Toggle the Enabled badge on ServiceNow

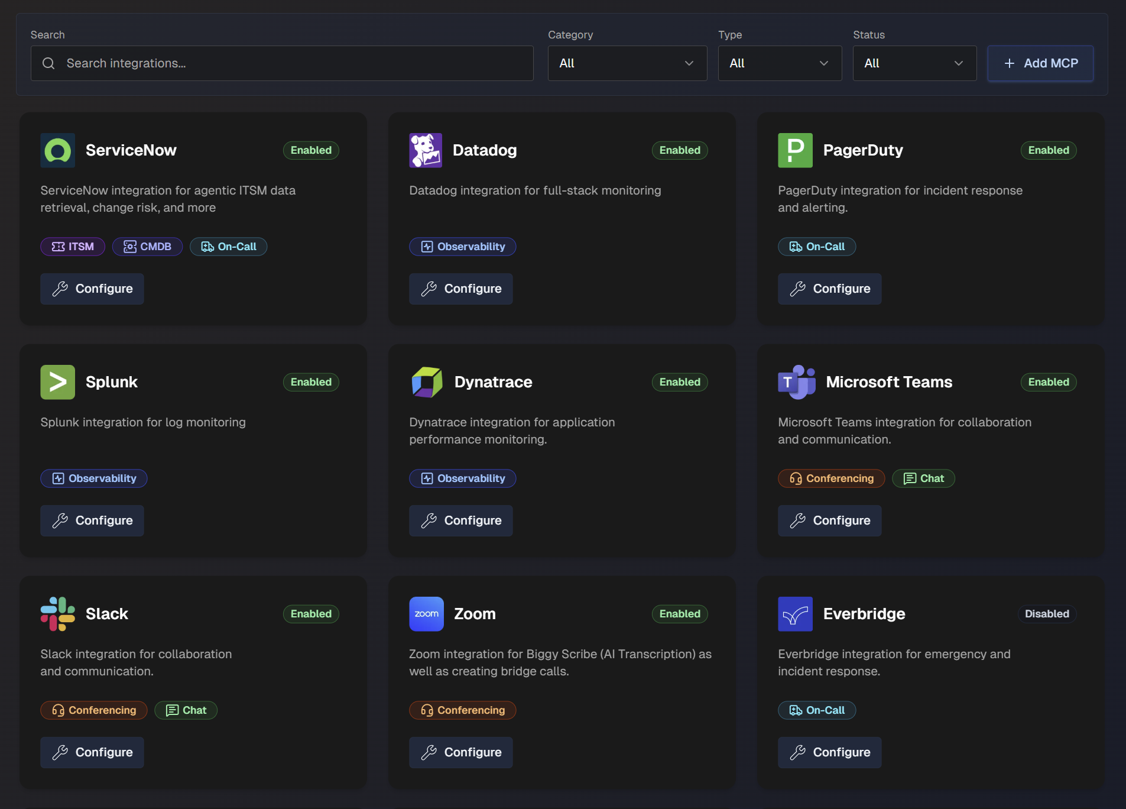point(311,150)
